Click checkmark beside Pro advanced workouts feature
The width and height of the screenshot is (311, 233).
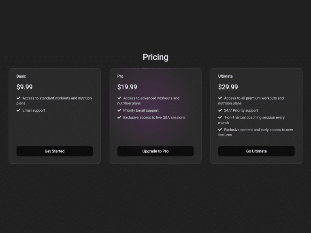[119, 98]
